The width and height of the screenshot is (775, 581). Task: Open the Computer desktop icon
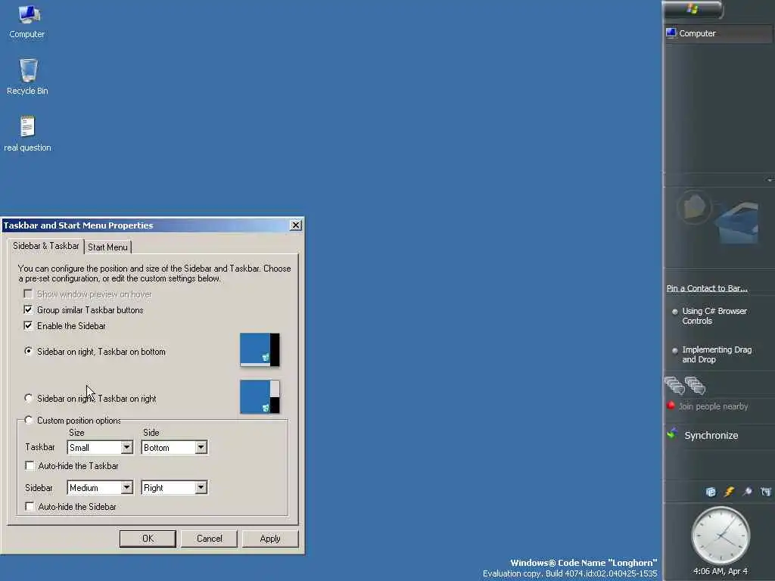click(27, 22)
